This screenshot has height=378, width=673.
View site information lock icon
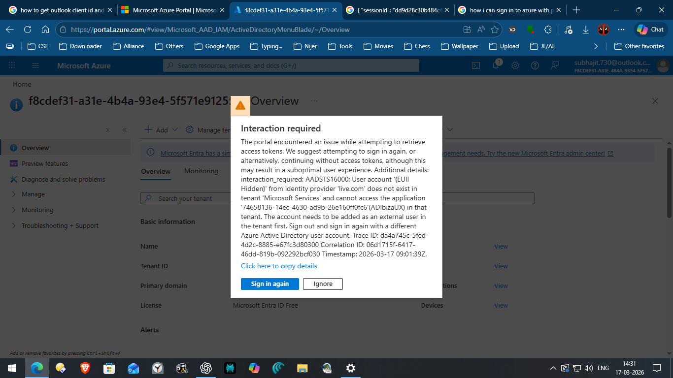click(63, 30)
